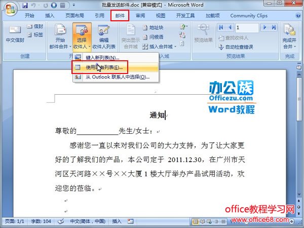The height and width of the screenshot is (228, 304).
Task: Switch to Full Screen Reading view icon
Action: tap(202, 221)
